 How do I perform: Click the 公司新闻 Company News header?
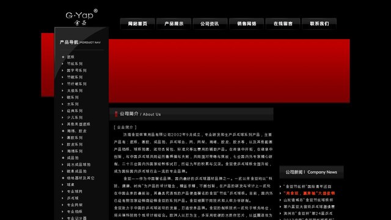(x=311, y=172)
